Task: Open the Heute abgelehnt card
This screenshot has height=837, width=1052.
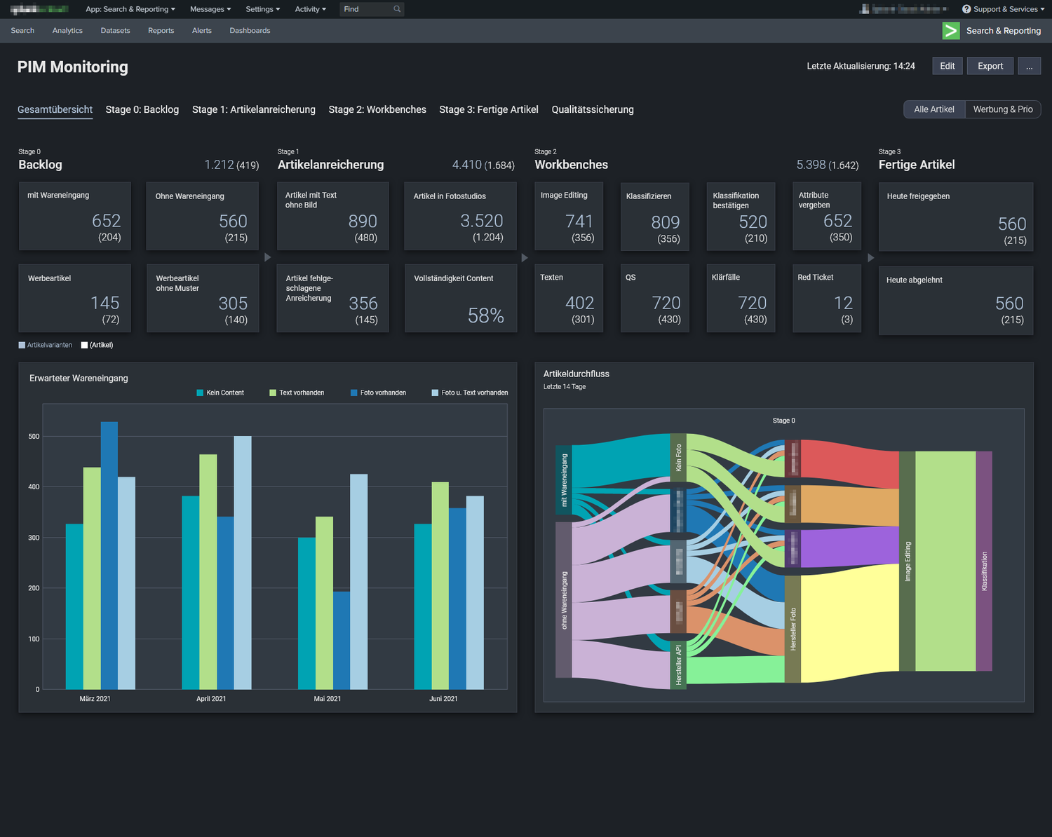Action: (956, 301)
